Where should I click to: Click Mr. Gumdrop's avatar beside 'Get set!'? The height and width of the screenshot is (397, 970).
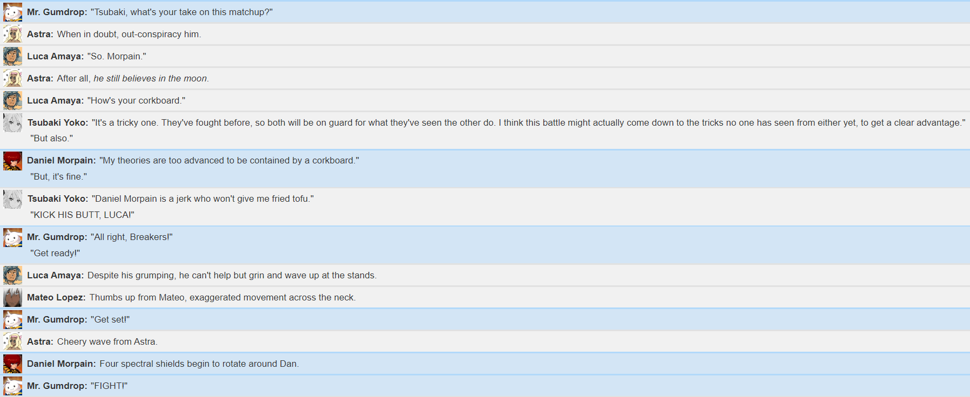pyautogui.click(x=13, y=320)
